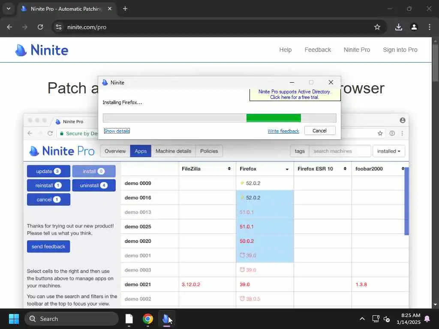
Task: Click the page's vertical scrollbar thumb
Action: [x=435, y=63]
